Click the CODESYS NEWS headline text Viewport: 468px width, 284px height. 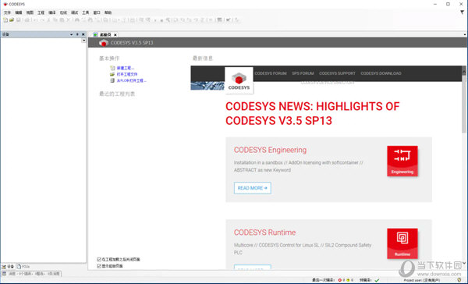[x=312, y=113]
